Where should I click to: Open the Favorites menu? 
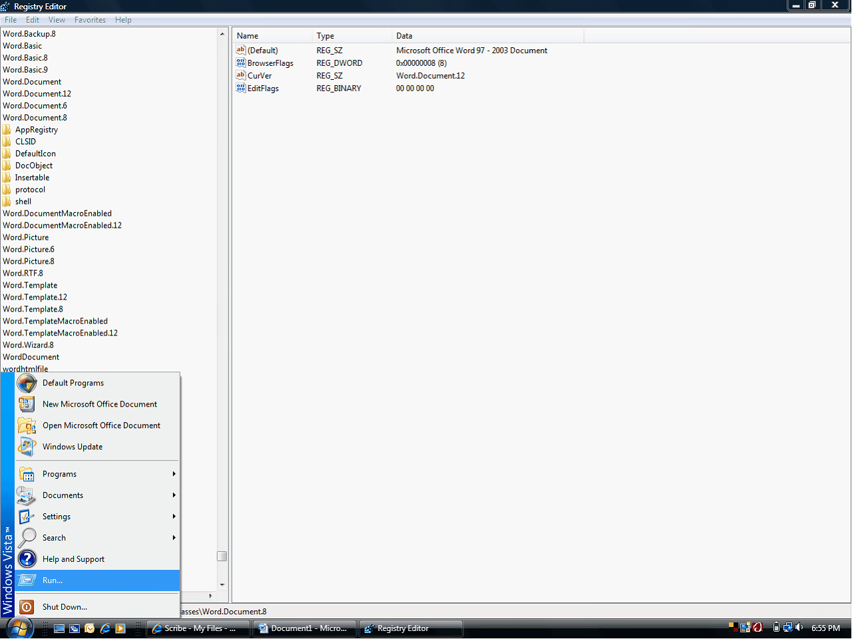pos(90,20)
